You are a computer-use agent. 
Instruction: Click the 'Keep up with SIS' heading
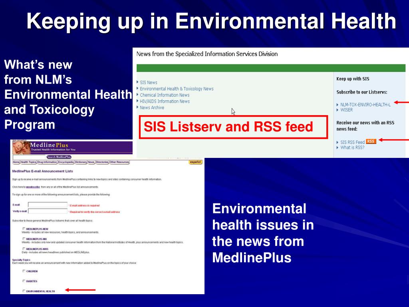coord(353,79)
